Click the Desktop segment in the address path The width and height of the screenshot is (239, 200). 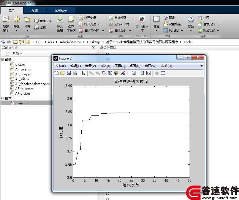pos(94,42)
